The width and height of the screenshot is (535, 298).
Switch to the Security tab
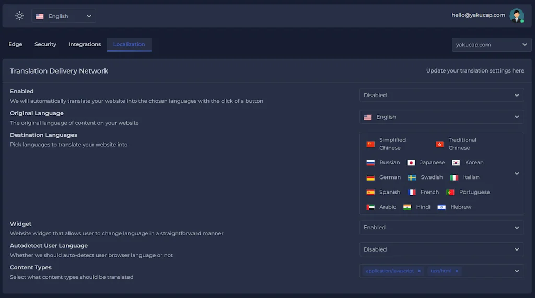[45, 44]
